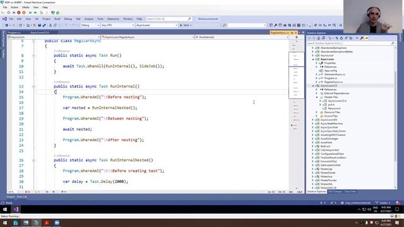Open the RunInternal() member navigation dropdown
Image resolution: width=404 pixels, height=227 pixels.
pyautogui.click(x=242, y=37)
